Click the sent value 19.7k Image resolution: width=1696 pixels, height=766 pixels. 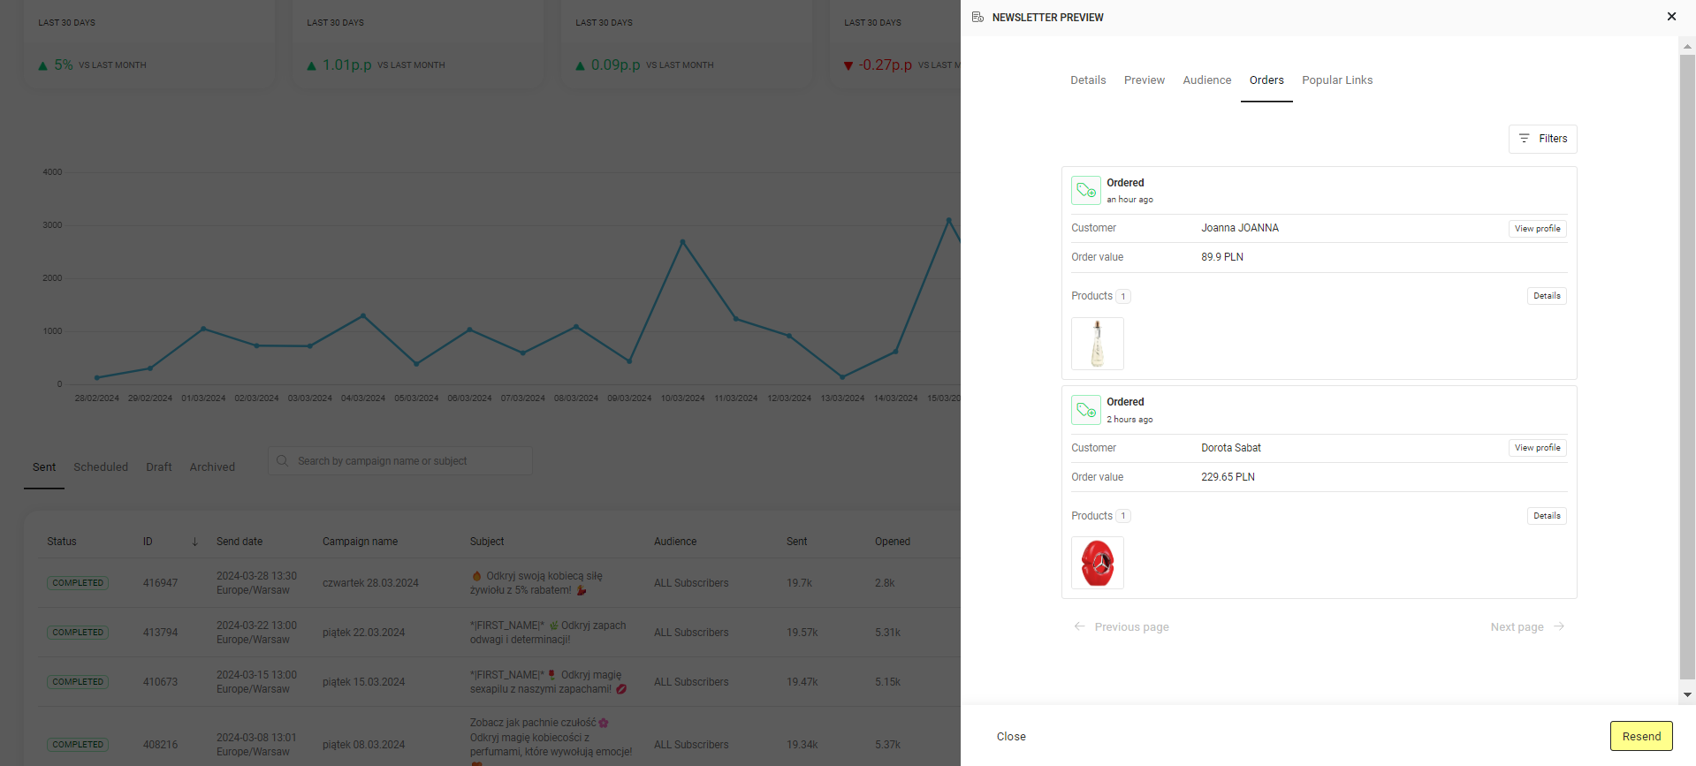pyautogui.click(x=799, y=583)
